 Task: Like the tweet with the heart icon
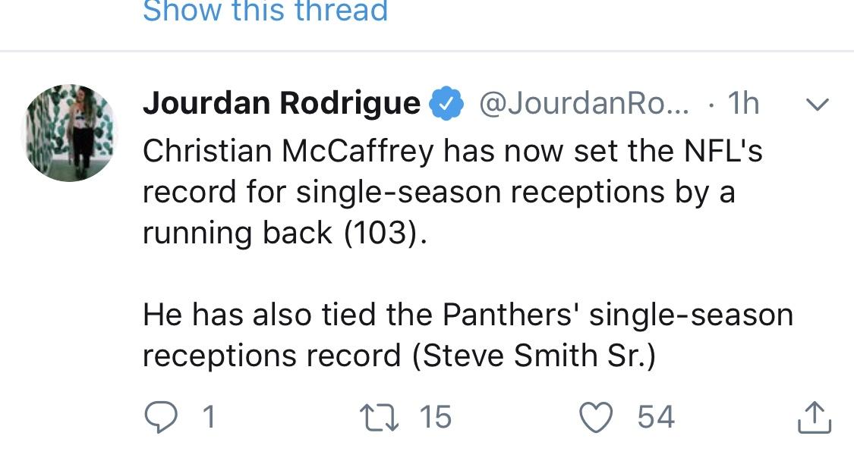pyautogui.click(x=596, y=418)
